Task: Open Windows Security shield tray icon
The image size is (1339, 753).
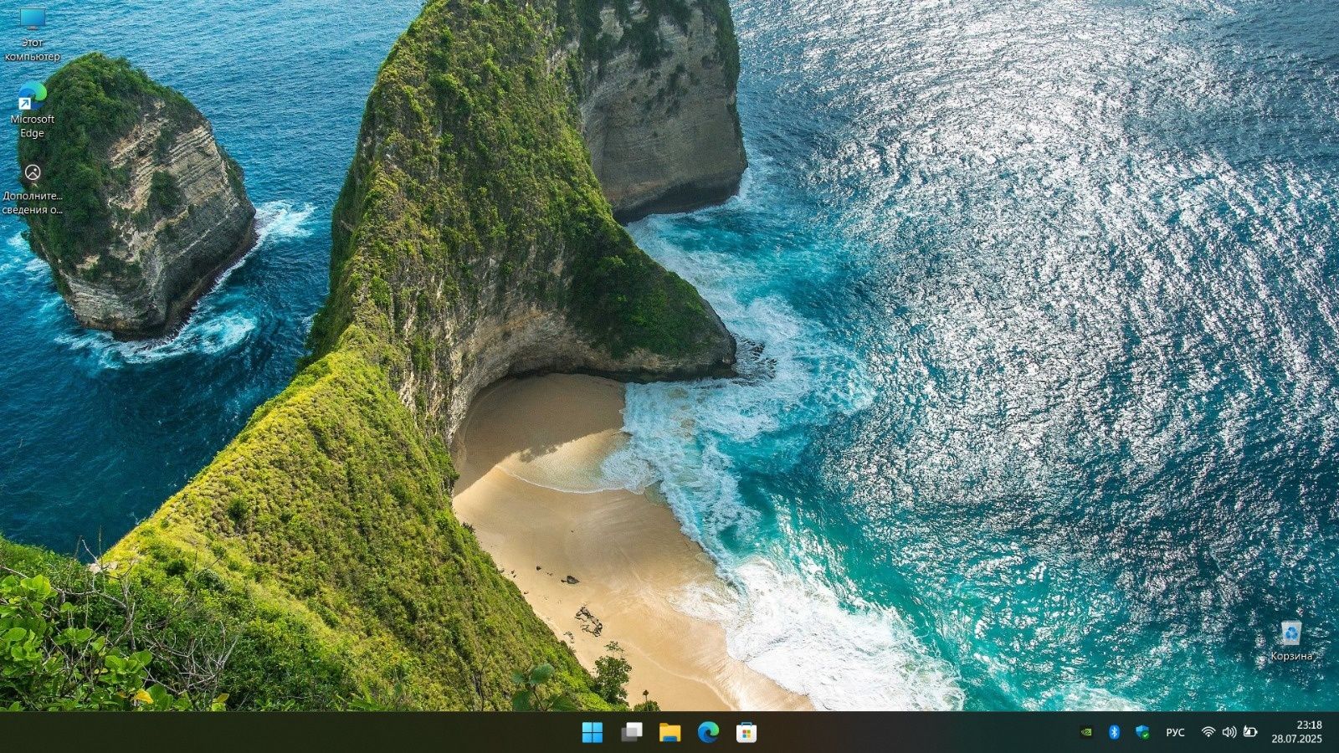Action: pos(1142,732)
